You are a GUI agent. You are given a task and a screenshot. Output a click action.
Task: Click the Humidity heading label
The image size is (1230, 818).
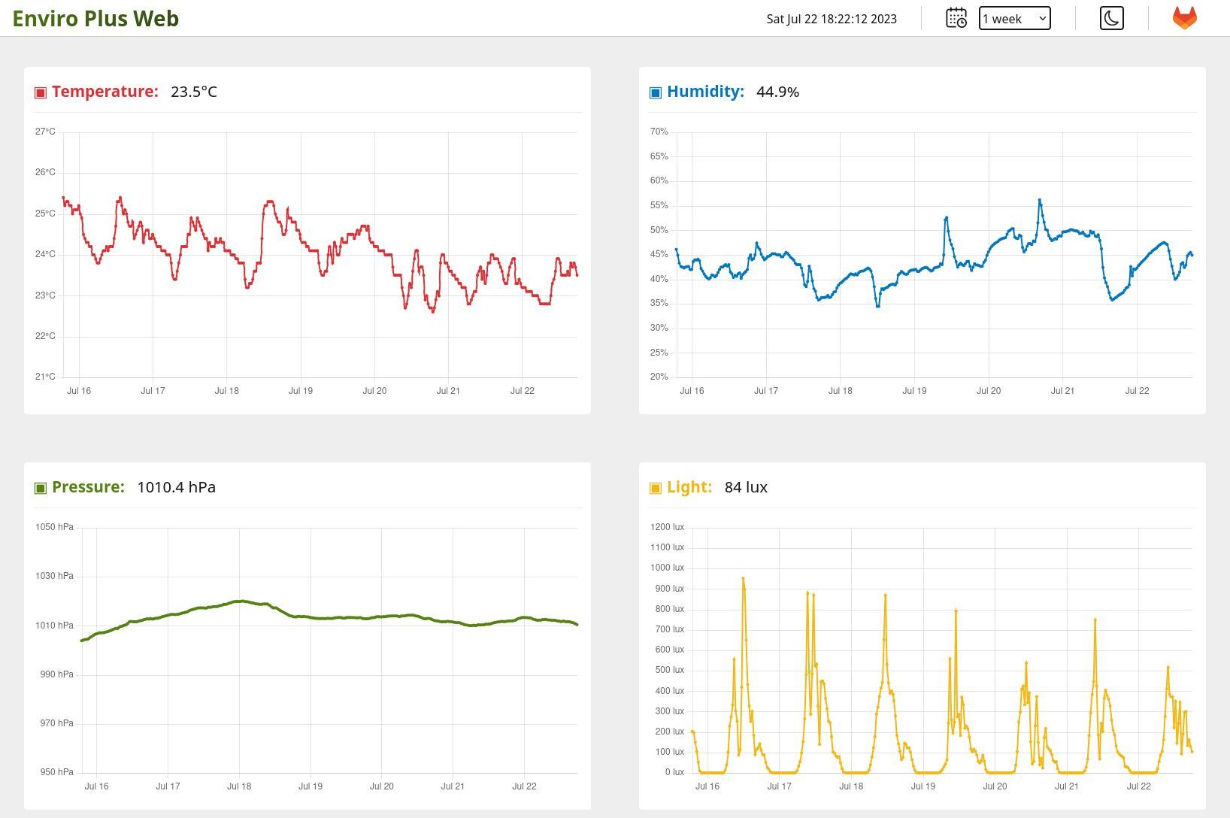tap(704, 92)
